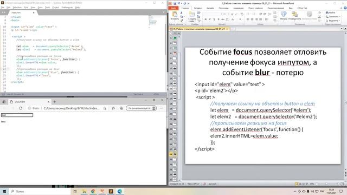Viewport: 347px width, 195px height.
Task: Toggle Underline formatting in PowerPoint font group
Action: click(214, 19)
